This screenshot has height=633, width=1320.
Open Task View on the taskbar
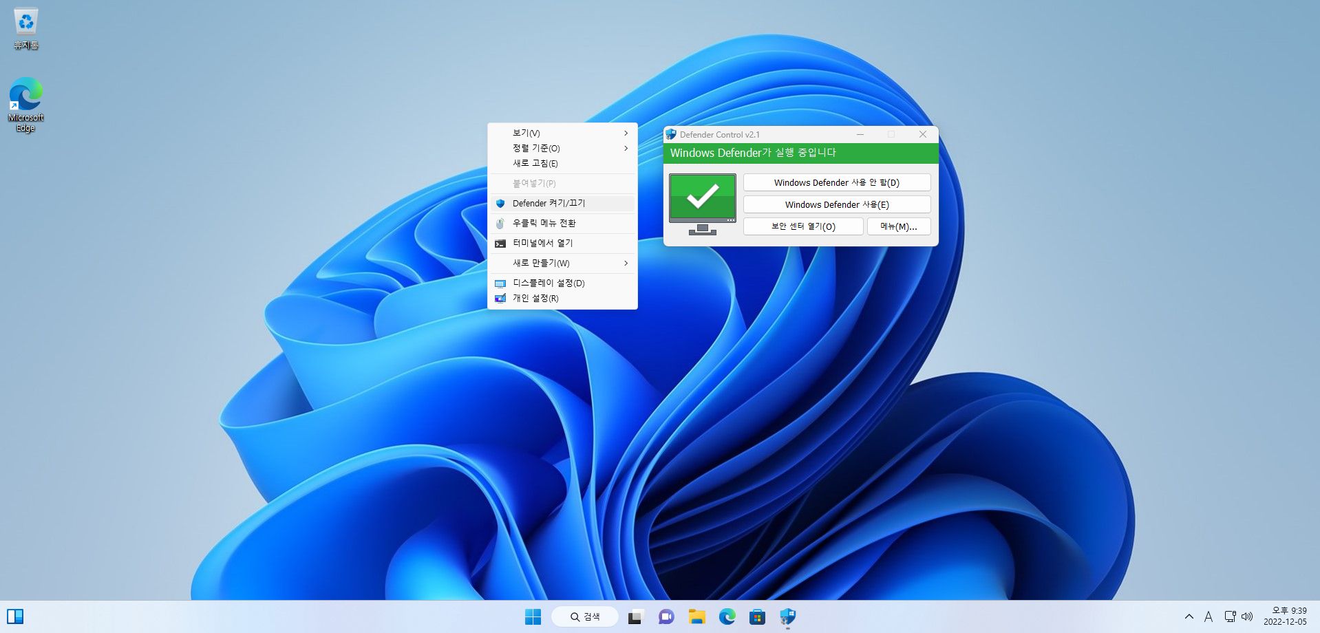(635, 617)
